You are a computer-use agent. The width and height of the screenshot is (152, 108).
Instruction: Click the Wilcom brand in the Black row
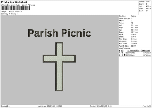(148, 55)
